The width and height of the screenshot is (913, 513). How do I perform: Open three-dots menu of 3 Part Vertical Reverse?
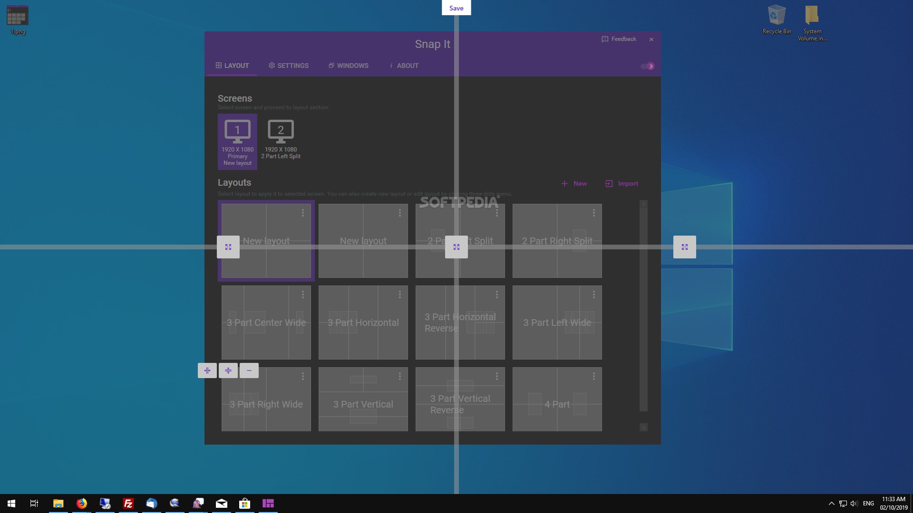click(x=497, y=376)
